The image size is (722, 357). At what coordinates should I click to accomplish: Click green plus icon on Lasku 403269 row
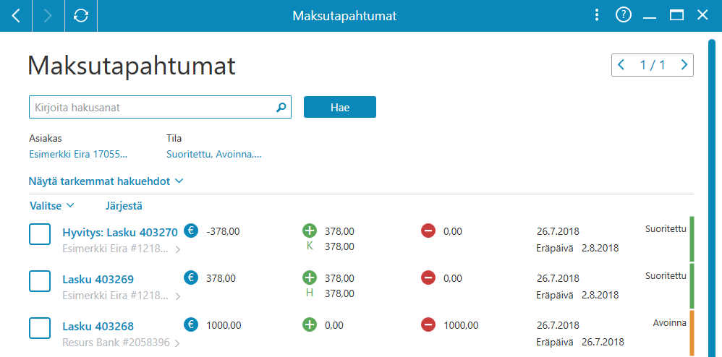click(310, 278)
